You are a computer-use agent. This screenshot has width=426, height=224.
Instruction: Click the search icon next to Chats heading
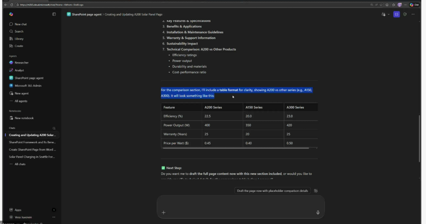(x=54, y=128)
